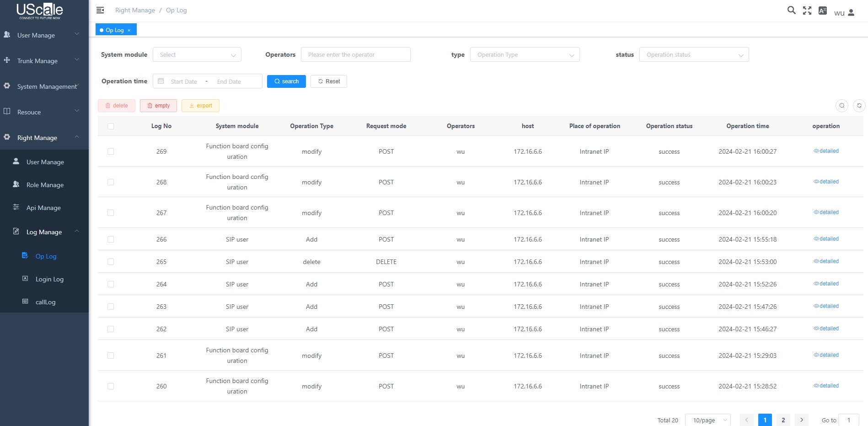868x426 pixels.
Task: Click the Go to page number field
Action: coord(849,420)
